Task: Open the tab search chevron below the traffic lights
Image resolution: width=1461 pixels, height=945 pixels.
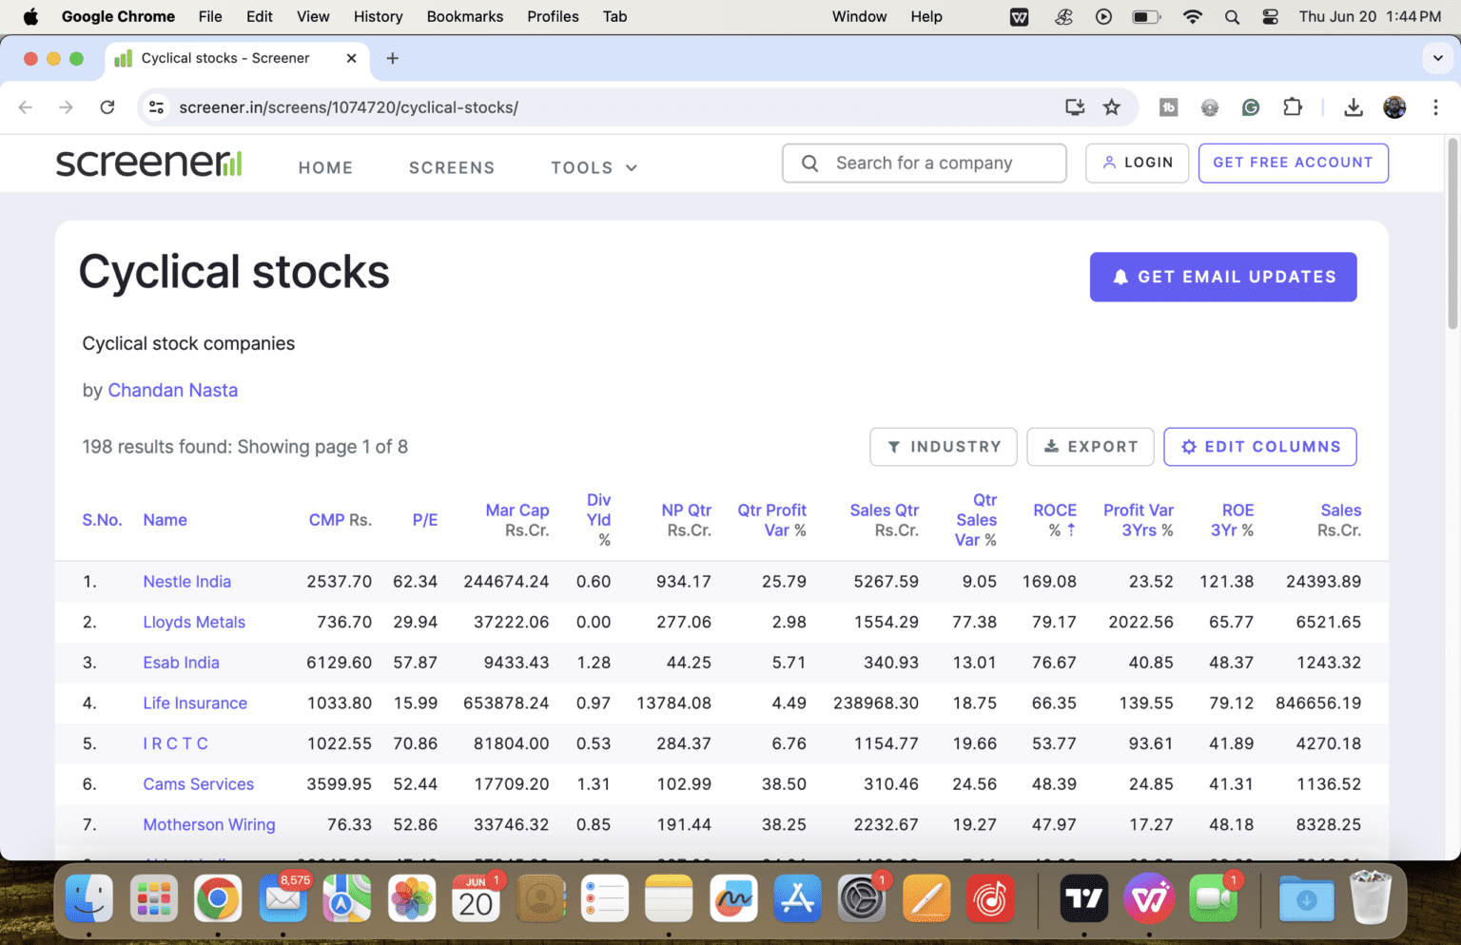Action: coord(1437,58)
